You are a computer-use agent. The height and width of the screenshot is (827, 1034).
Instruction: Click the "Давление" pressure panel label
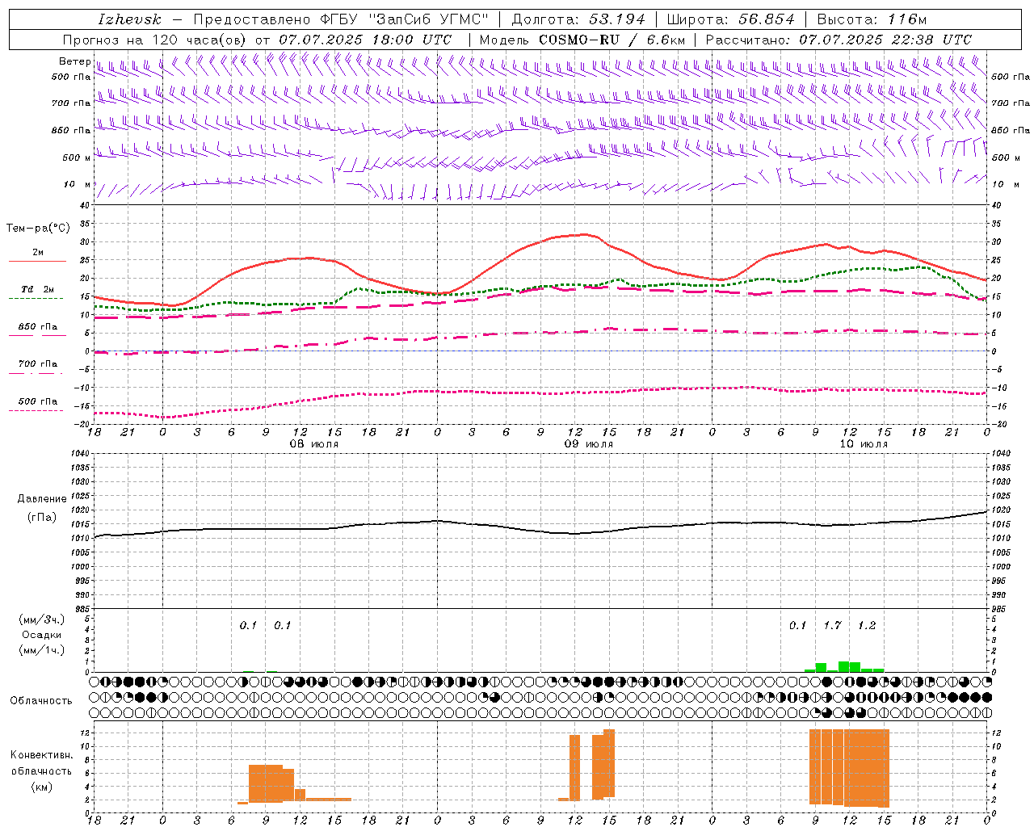click(42, 499)
